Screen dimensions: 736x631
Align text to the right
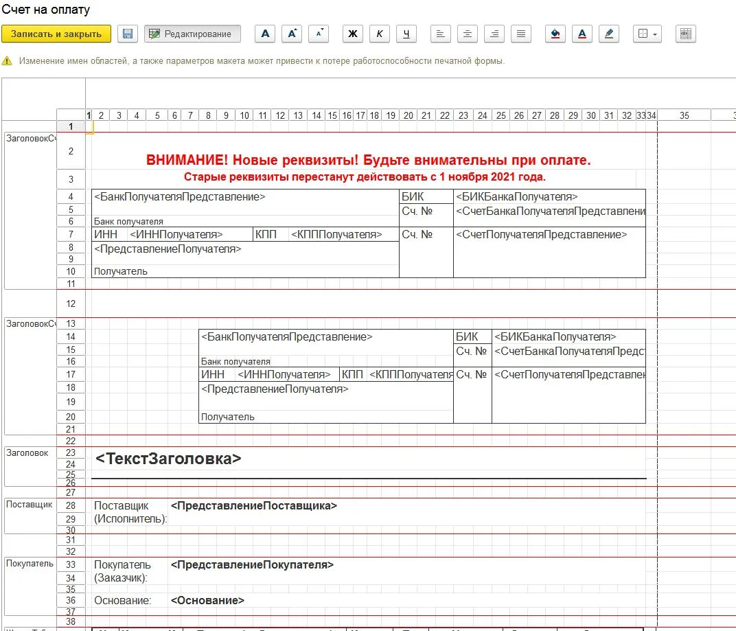click(494, 34)
